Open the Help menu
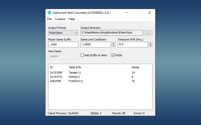Screen dimensions: 201x125 click(72, 19)
